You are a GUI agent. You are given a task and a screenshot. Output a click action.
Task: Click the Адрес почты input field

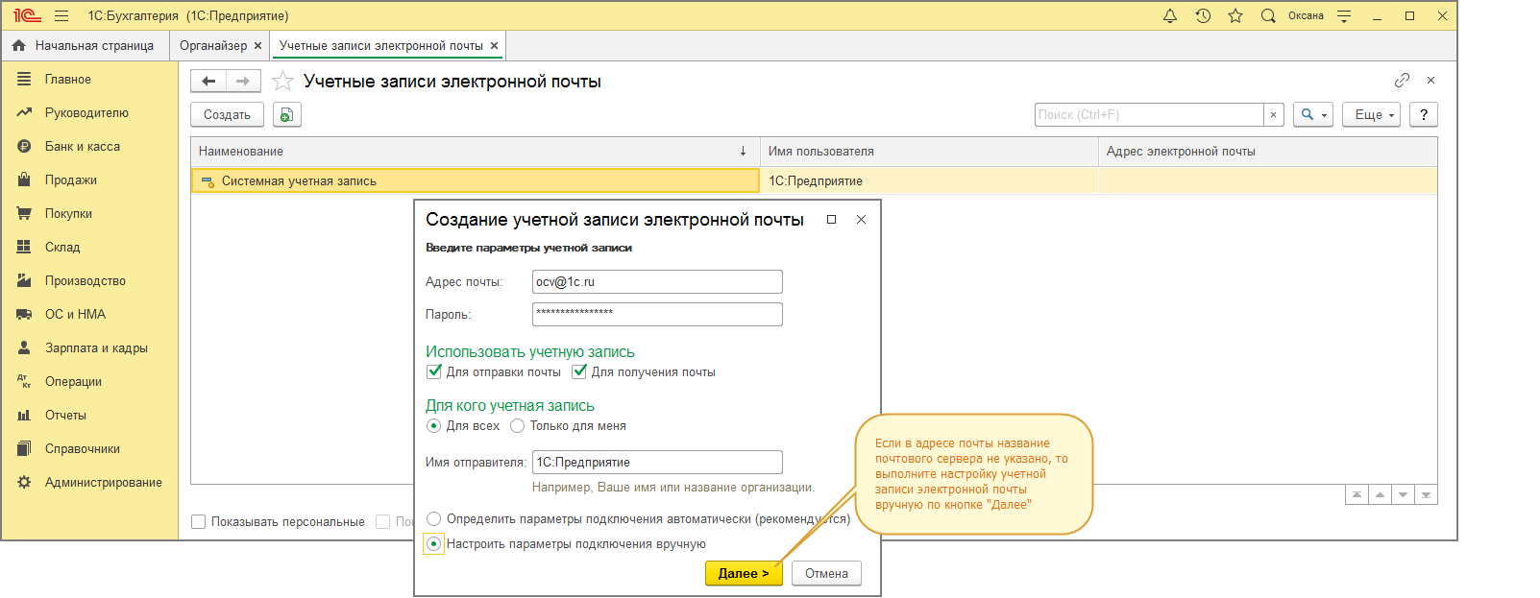pos(657,281)
